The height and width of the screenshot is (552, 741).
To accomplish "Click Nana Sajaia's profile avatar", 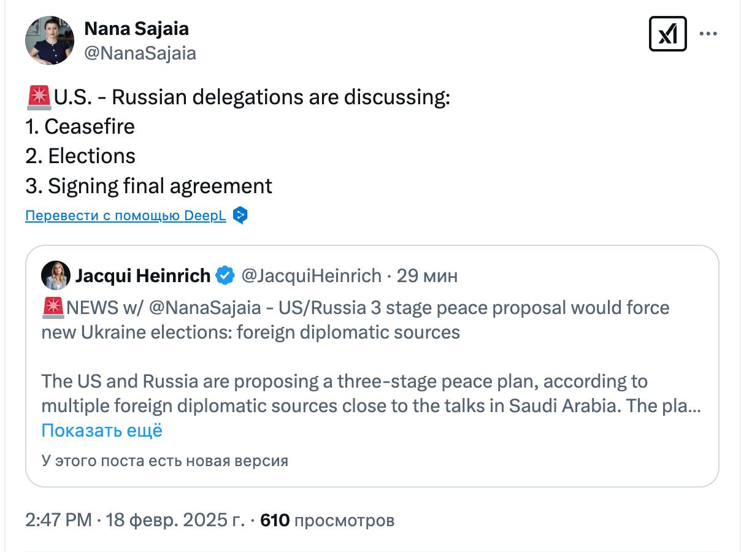I will (49, 40).
